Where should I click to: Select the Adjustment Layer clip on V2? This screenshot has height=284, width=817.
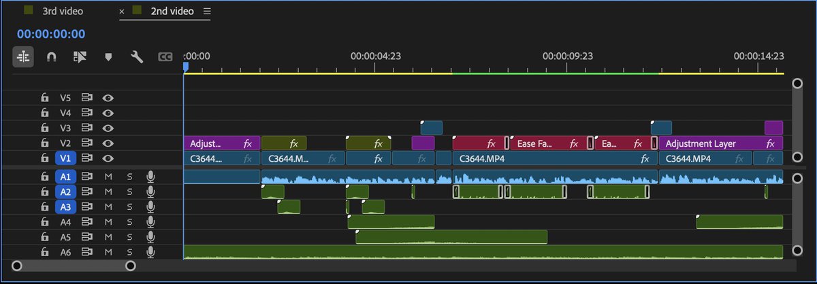point(721,143)
